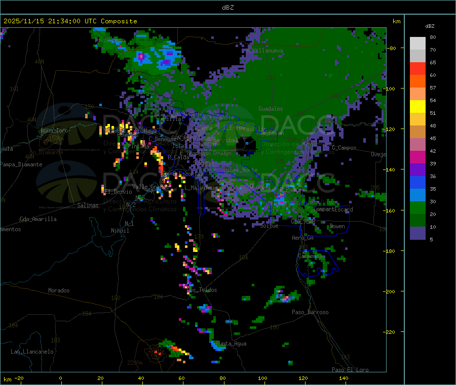
Task: Click the Nihuil map label
Action: pyautogui.click(x=120, y=231)
